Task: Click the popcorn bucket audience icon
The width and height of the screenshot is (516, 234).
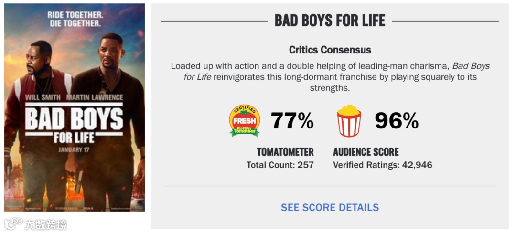Action: click(x=349, y=121)
